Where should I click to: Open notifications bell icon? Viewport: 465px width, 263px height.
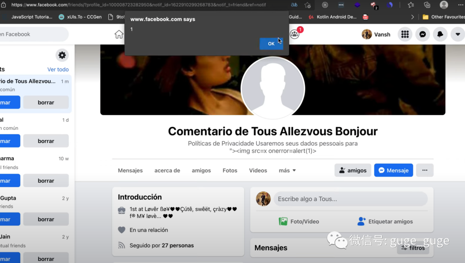(440, 34)
